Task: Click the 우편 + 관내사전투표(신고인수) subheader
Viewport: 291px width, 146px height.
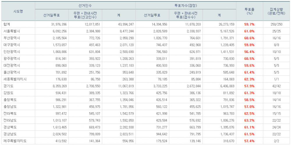Action: tap(85, 15)
